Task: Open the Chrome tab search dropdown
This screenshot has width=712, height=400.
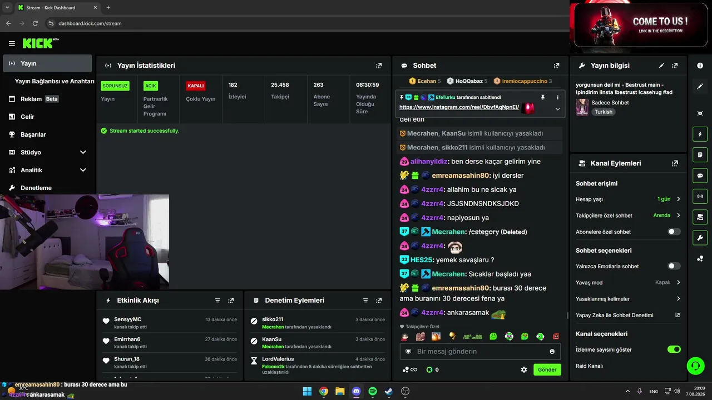Action: click(7, 8)
